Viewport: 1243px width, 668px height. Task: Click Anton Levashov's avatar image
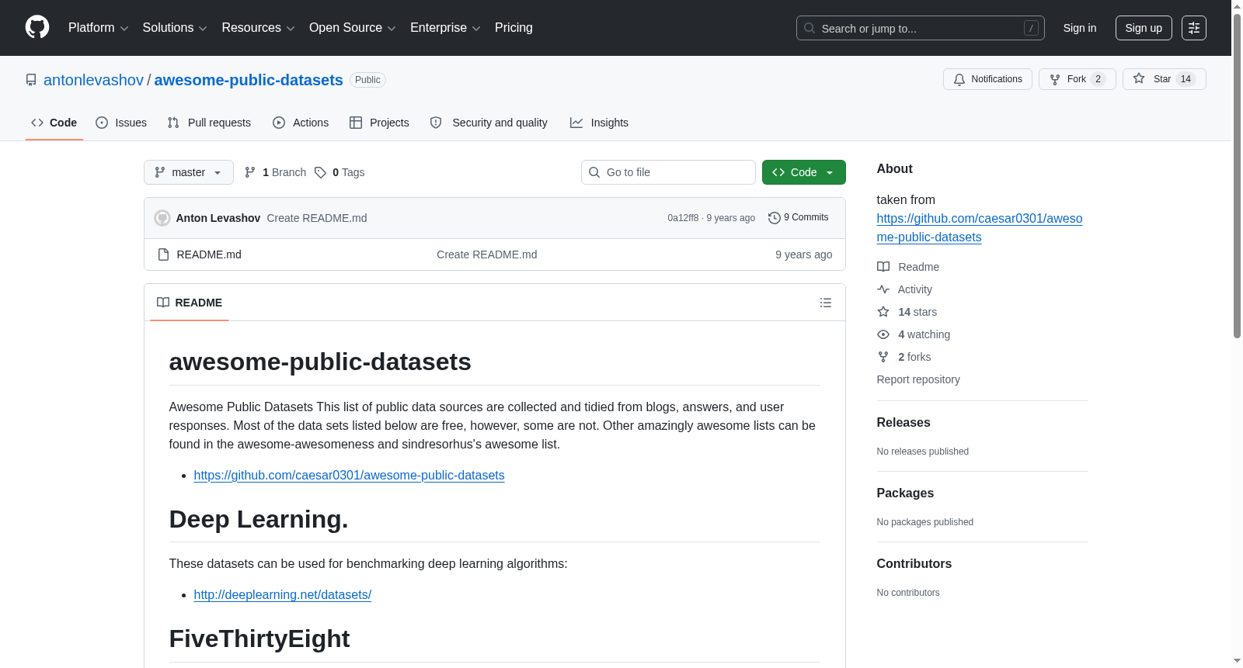tap(162, 218)
